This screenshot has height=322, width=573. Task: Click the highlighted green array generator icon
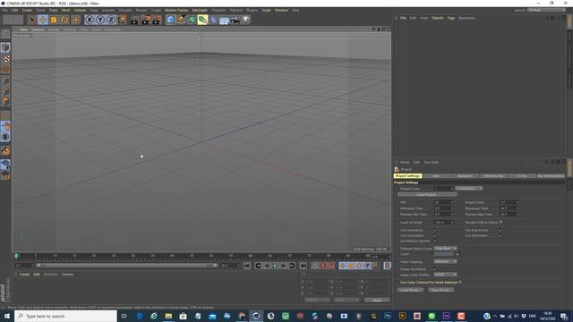(202, 20)
